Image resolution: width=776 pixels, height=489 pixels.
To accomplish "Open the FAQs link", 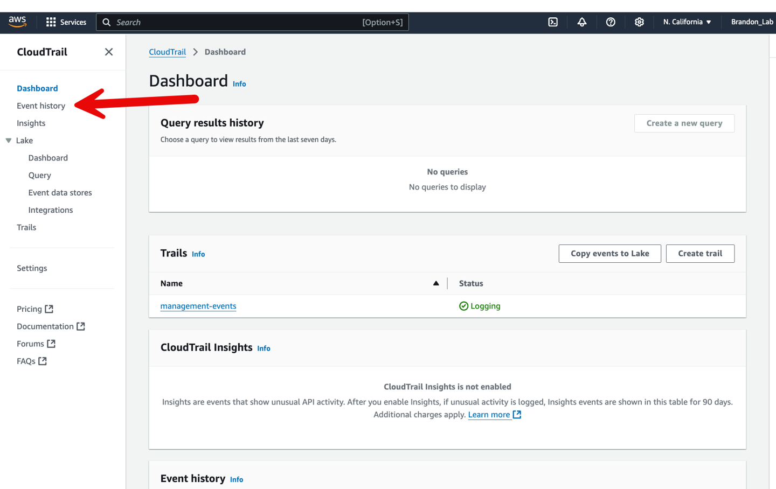I will tap(26, 361).
